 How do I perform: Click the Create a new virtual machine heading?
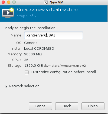(x=47, y=9)
